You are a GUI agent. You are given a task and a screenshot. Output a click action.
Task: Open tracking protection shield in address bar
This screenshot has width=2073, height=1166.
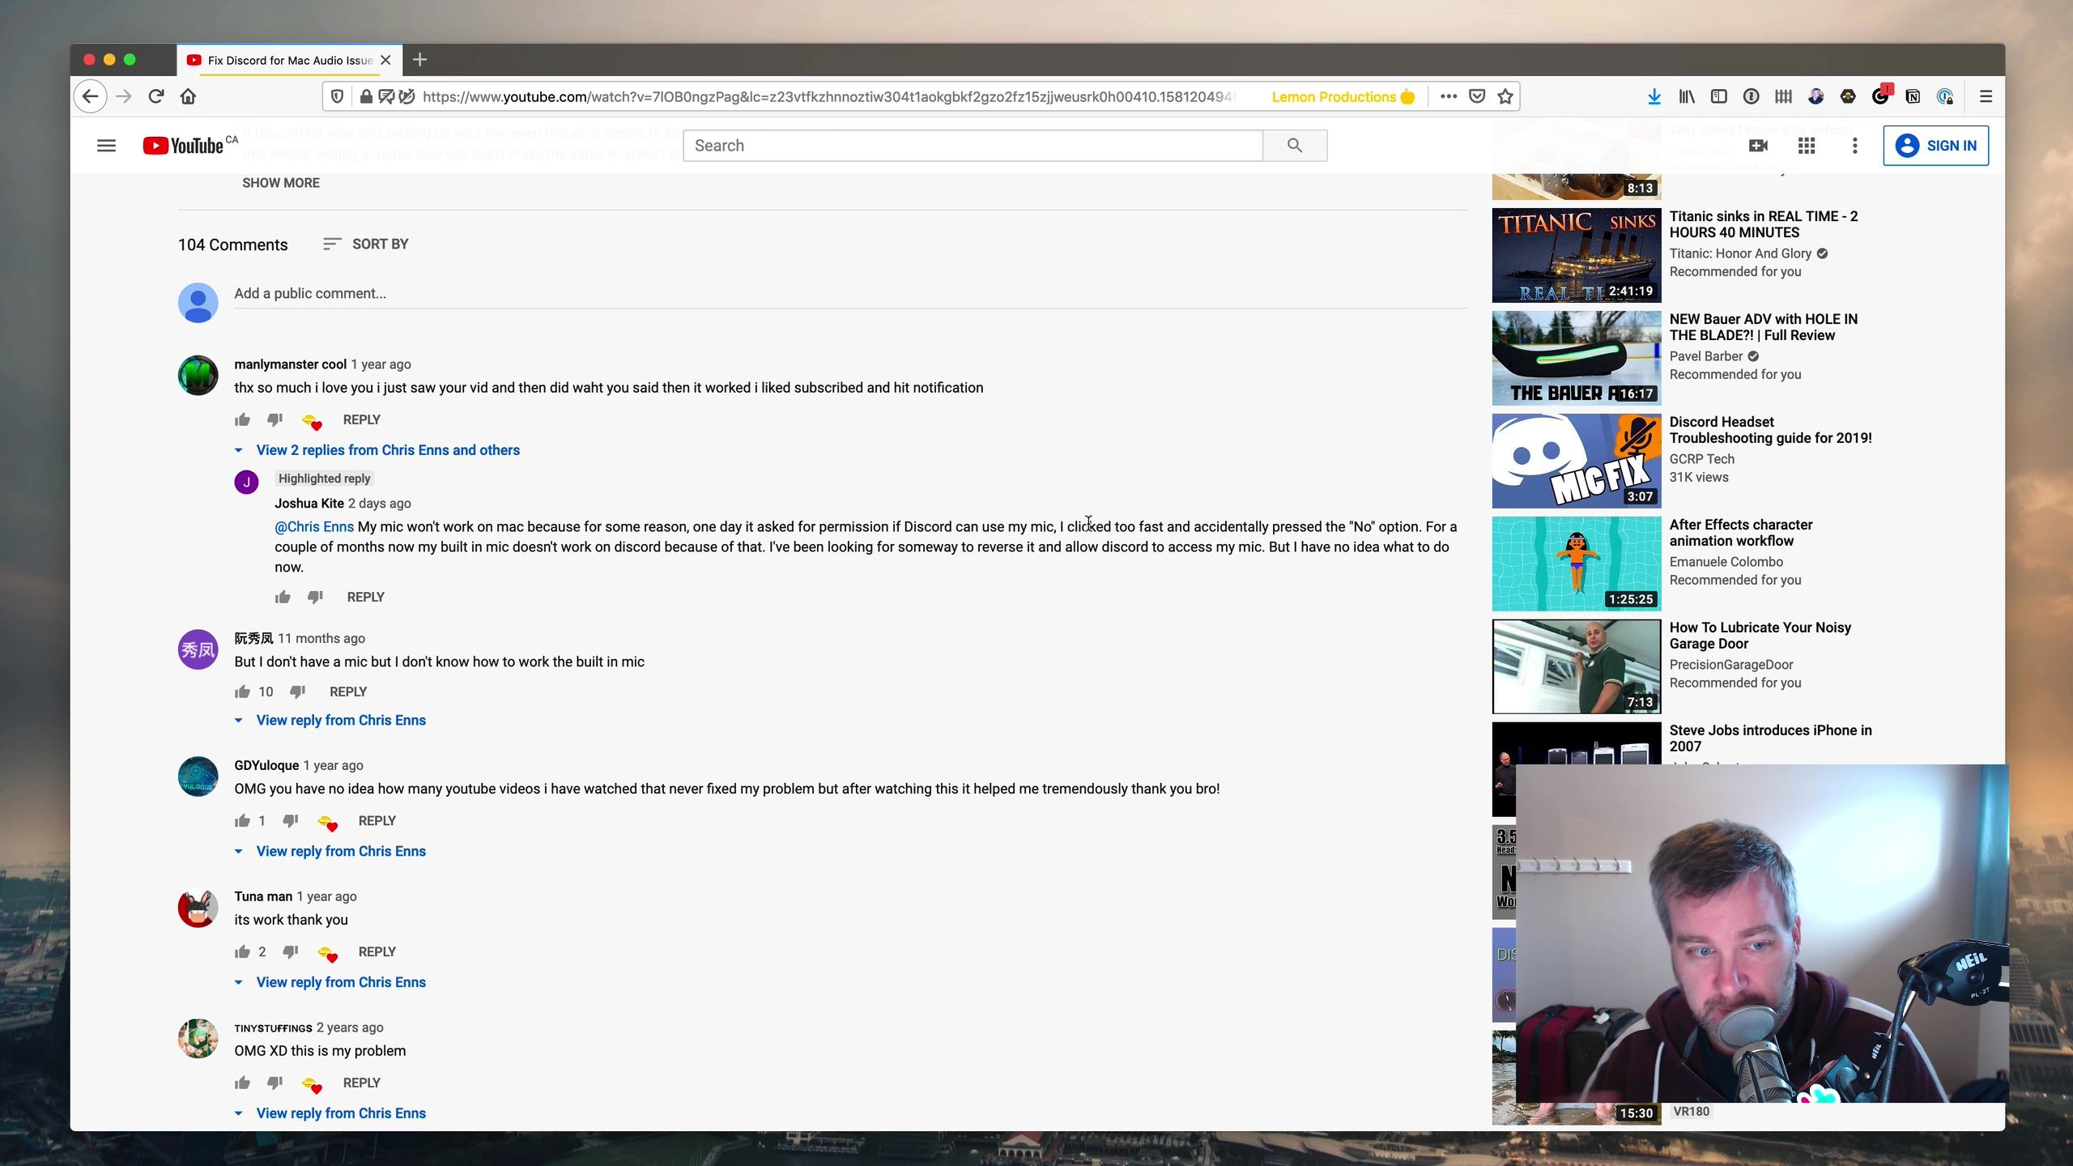[338, 96]
